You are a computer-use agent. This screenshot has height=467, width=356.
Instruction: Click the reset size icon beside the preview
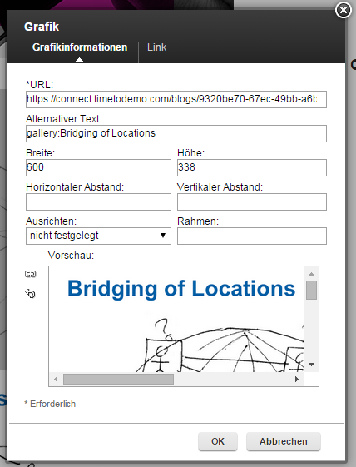click(x=31, y=293)
